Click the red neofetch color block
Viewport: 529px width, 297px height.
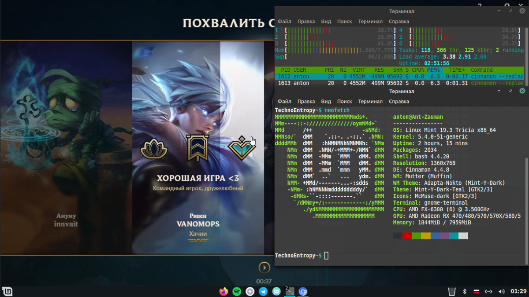[407, 236]
